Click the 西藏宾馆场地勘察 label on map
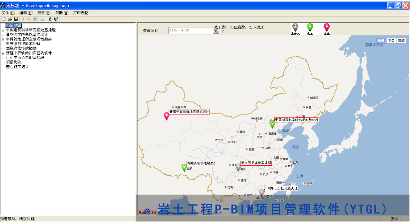 201,163
